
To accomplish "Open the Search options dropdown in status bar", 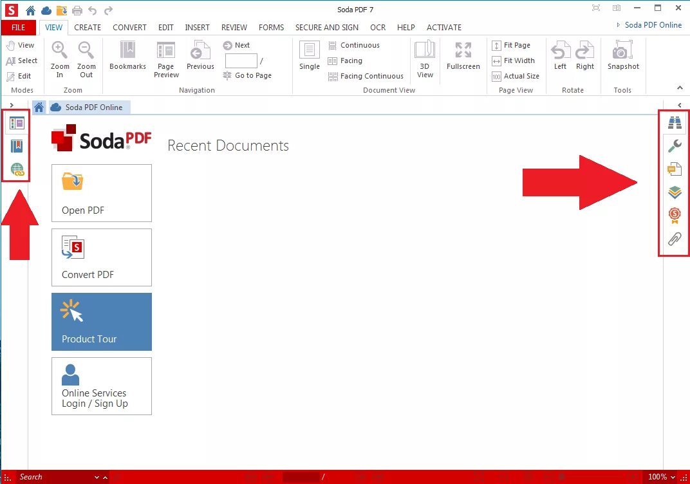I will click(97, 478).
